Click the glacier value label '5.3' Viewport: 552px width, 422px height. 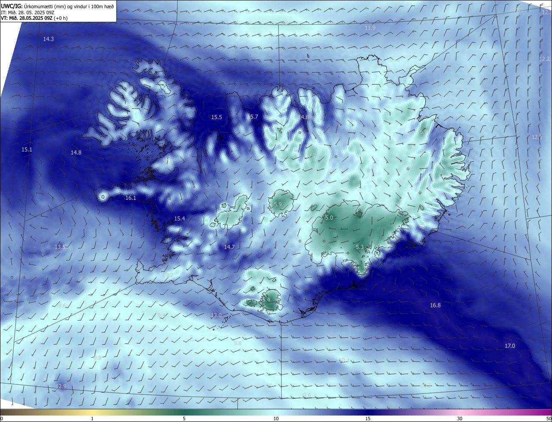coord(360,247)
